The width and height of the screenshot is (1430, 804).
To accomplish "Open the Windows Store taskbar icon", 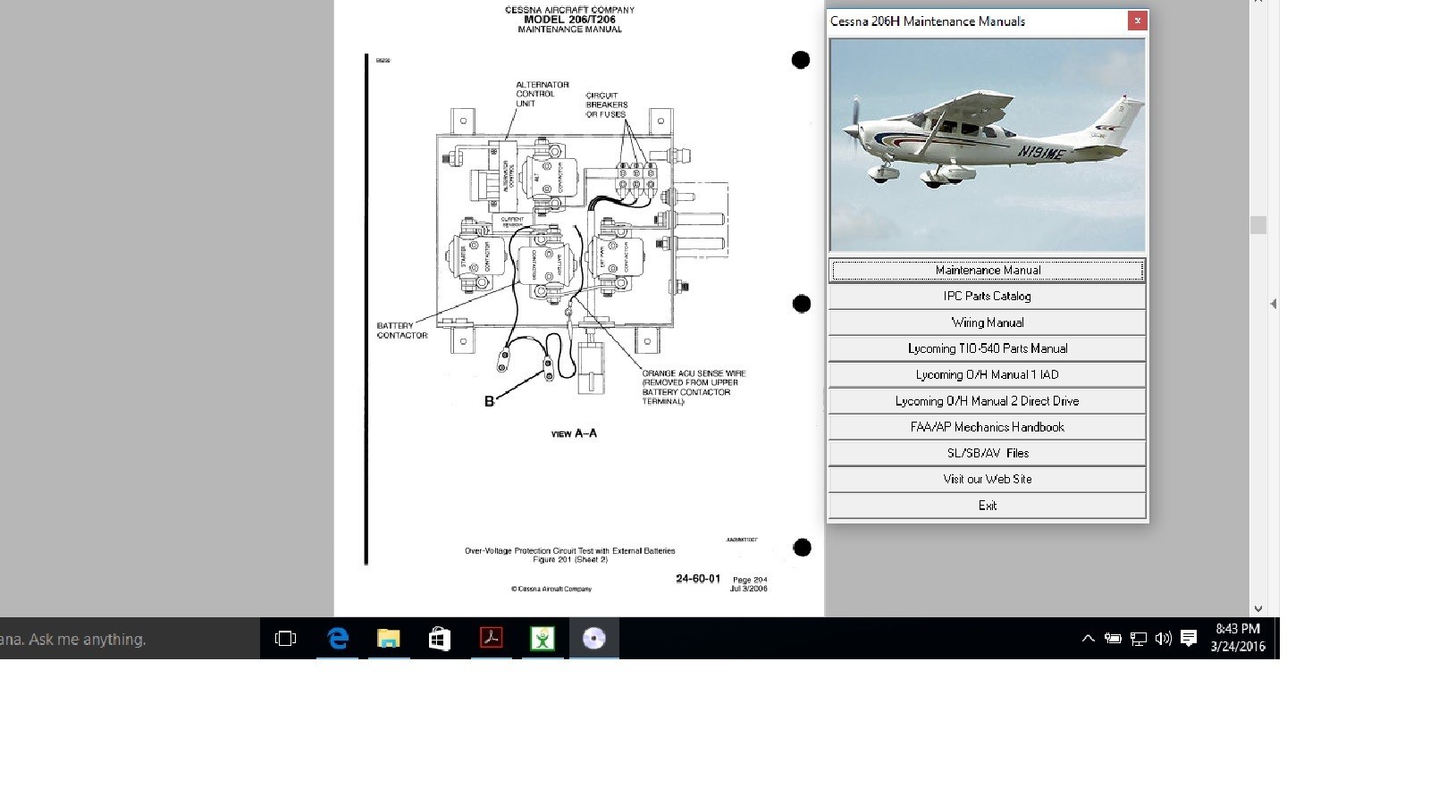I will coord(440,639).
